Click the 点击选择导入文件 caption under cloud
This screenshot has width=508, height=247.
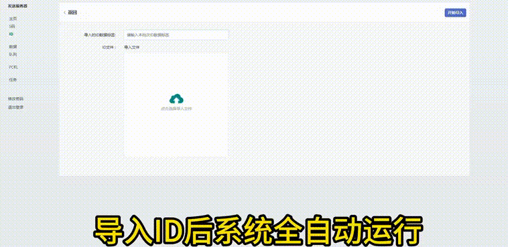(x=176, y=109)
